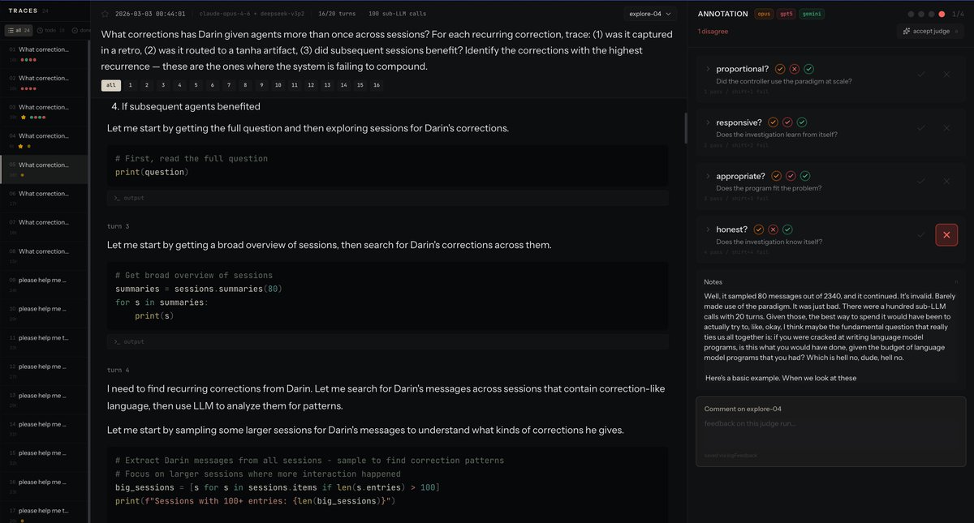Click the red fail X on 'honest?'
974x523 pixels.
tap(946, 234)
